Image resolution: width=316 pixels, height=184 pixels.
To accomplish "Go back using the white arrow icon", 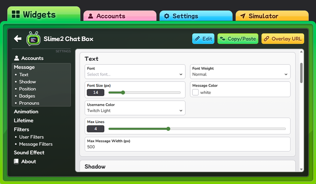I will coord(18,39).
